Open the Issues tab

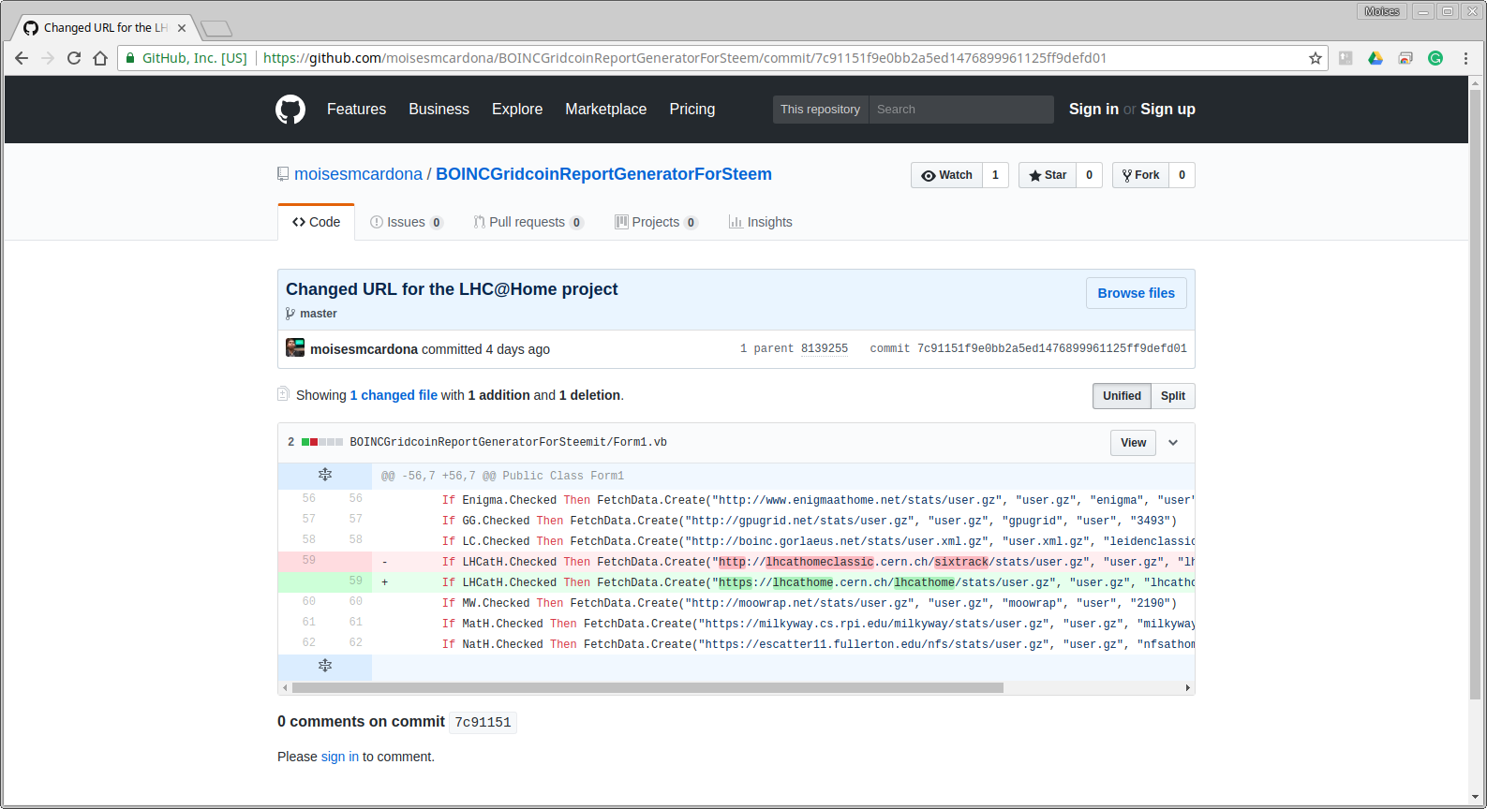[406, 222]
